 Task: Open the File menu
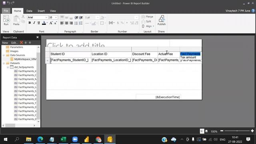tap(6, 11)
